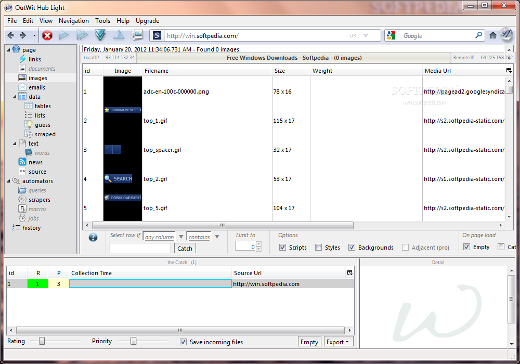Screen dimensions: 520x364
Task: Select macros in the sidebar
Action: click(37, 209)
